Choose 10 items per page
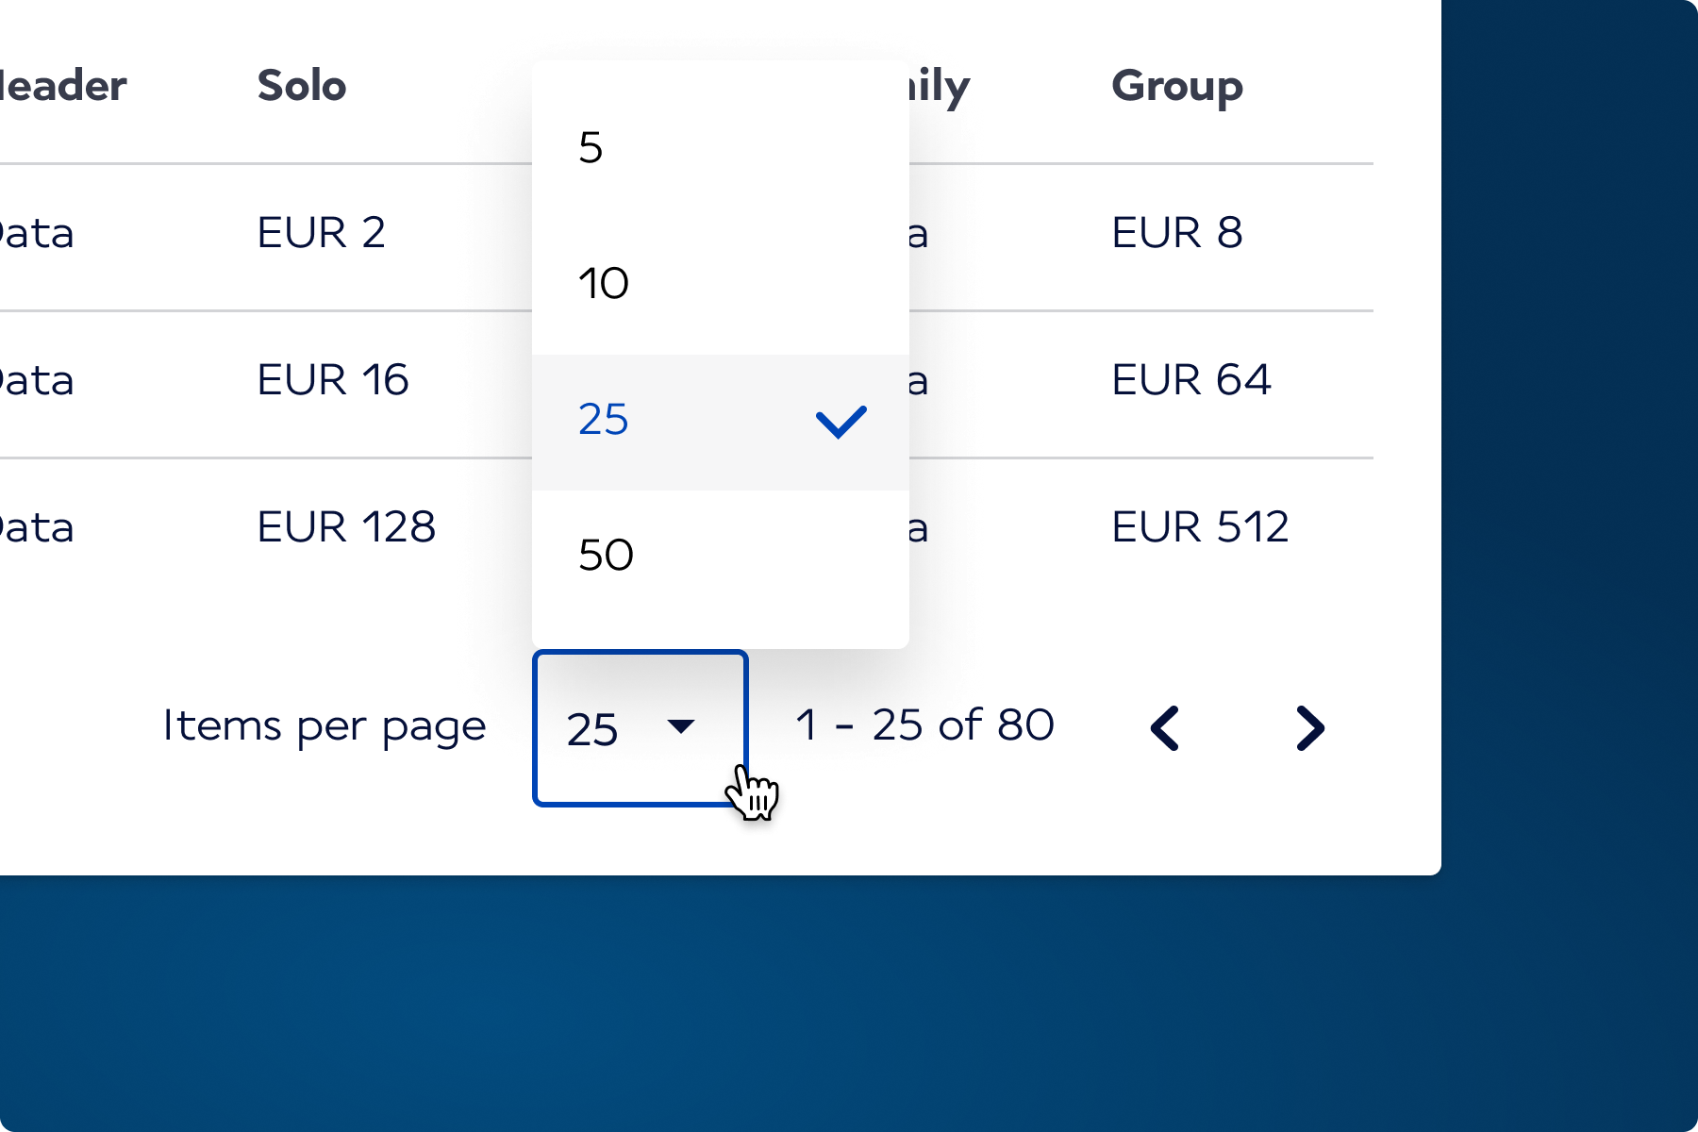The width and height of the screenshot is (1698, 1132). click(721, 285)
